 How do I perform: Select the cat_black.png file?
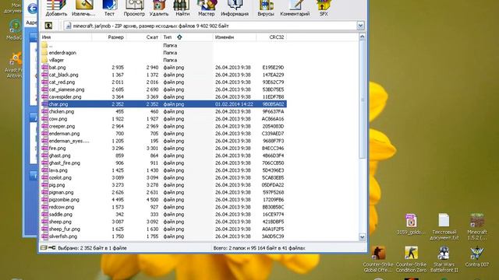(x=164, y=75)
